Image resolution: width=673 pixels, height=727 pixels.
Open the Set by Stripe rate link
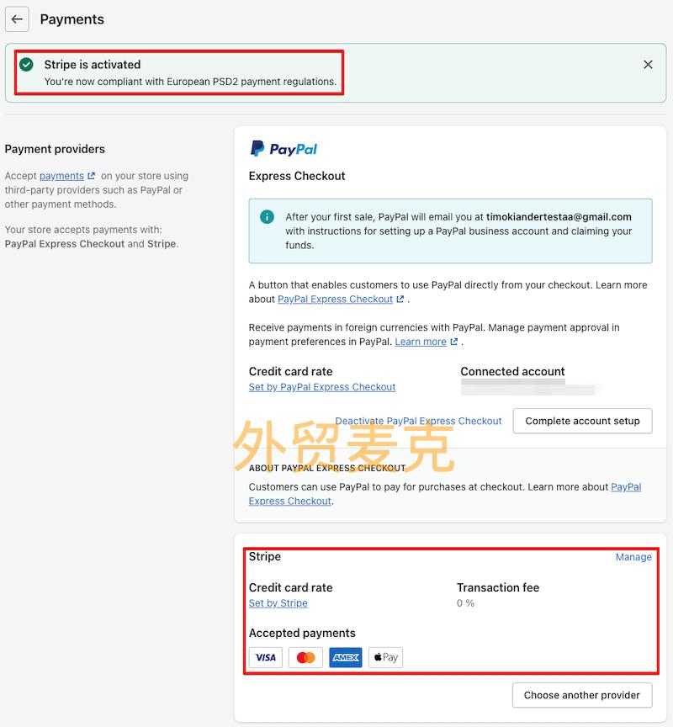278,603
